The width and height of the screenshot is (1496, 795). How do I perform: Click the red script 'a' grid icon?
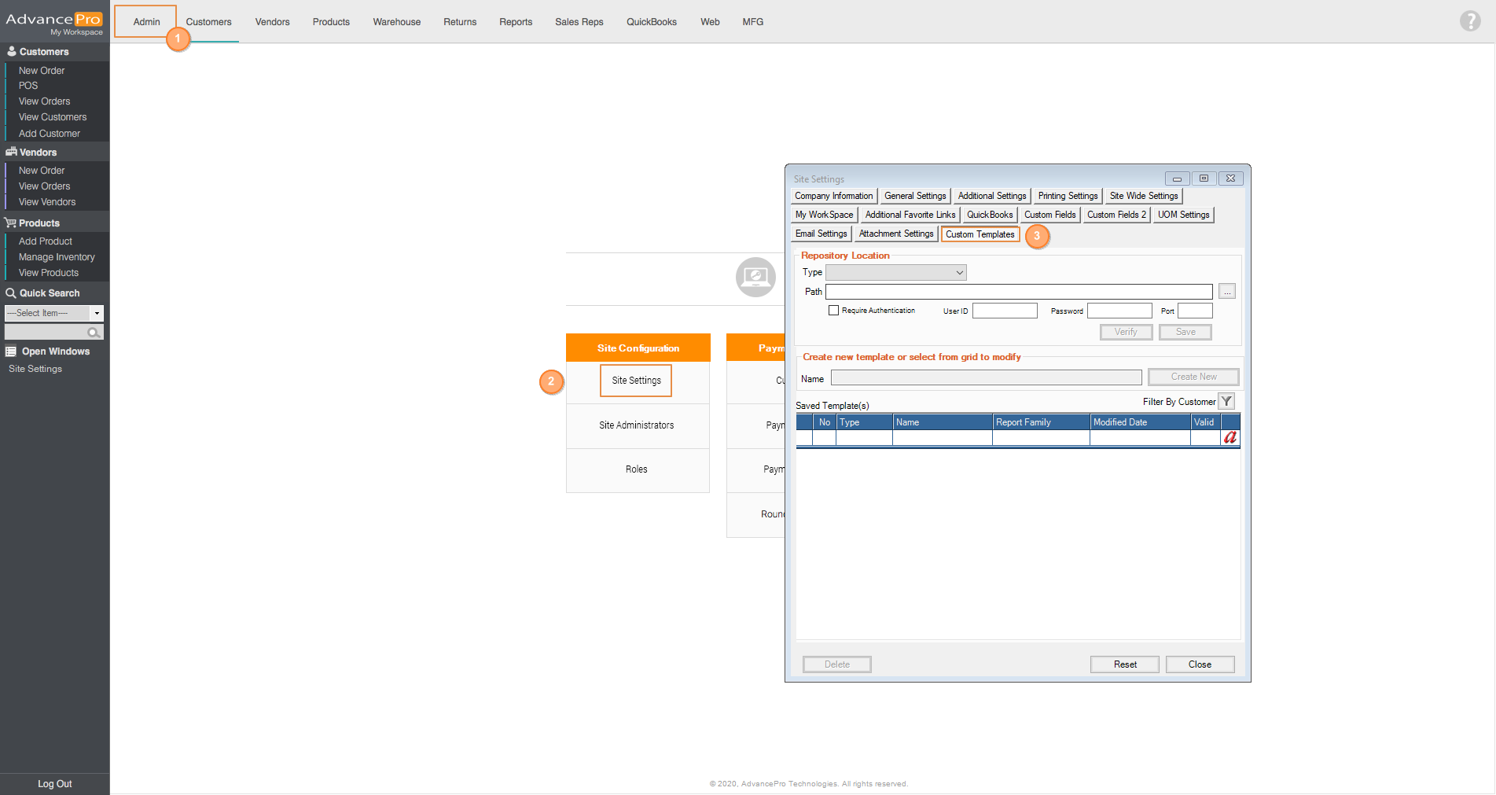(1230, 438)
